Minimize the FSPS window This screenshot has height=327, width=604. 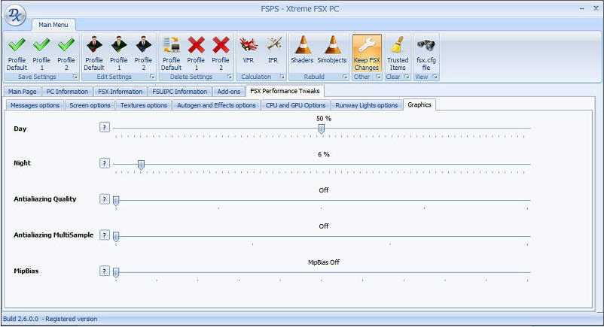581,8
